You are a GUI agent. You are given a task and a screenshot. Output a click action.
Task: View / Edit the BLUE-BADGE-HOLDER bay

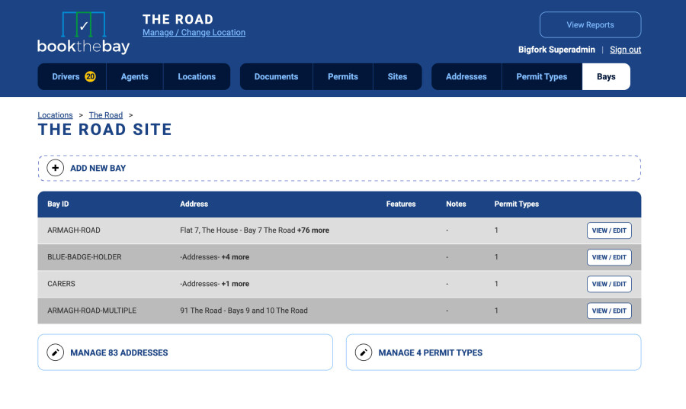[x=609, y=257]
